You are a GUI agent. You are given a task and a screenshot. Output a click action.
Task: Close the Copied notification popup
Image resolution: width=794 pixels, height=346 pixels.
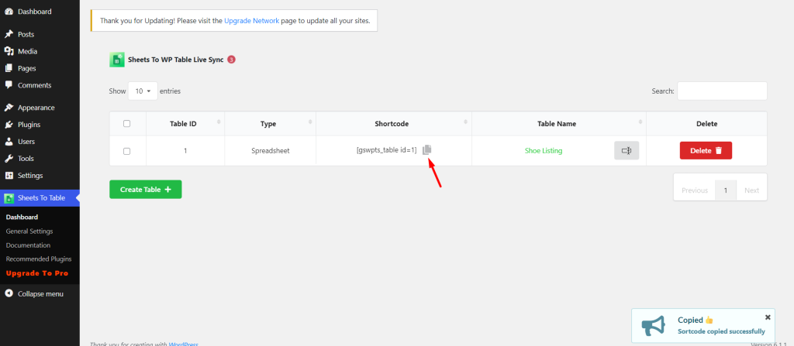click(x=768, y=317)
